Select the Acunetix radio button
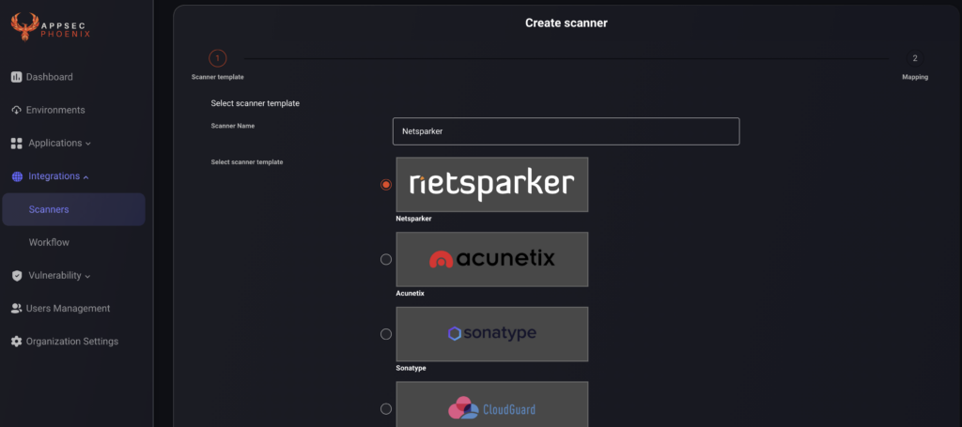The image size is (962, 427). (386, 259)
